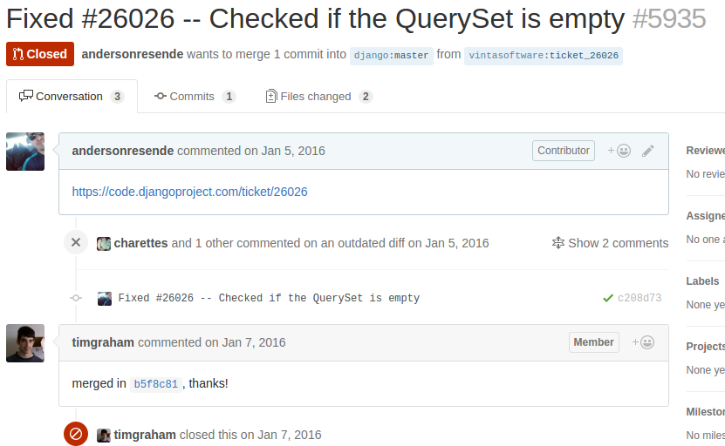Open timgraham's large avatar thumbnail

[25, 343]
